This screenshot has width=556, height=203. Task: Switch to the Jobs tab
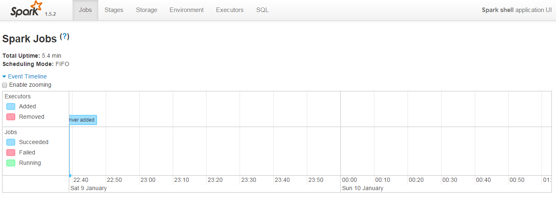(85, 10)
